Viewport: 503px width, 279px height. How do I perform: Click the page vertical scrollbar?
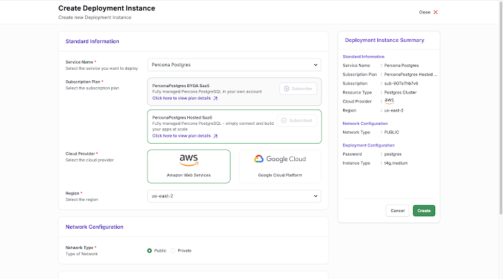(x=501, y=109)
